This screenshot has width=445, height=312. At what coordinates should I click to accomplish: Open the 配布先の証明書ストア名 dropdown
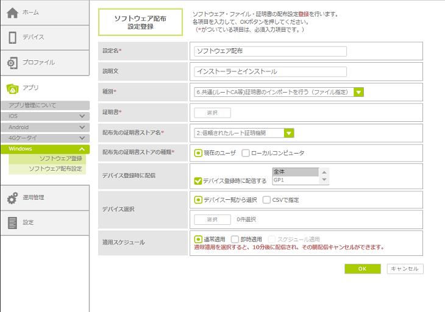(x=289, y=133)
